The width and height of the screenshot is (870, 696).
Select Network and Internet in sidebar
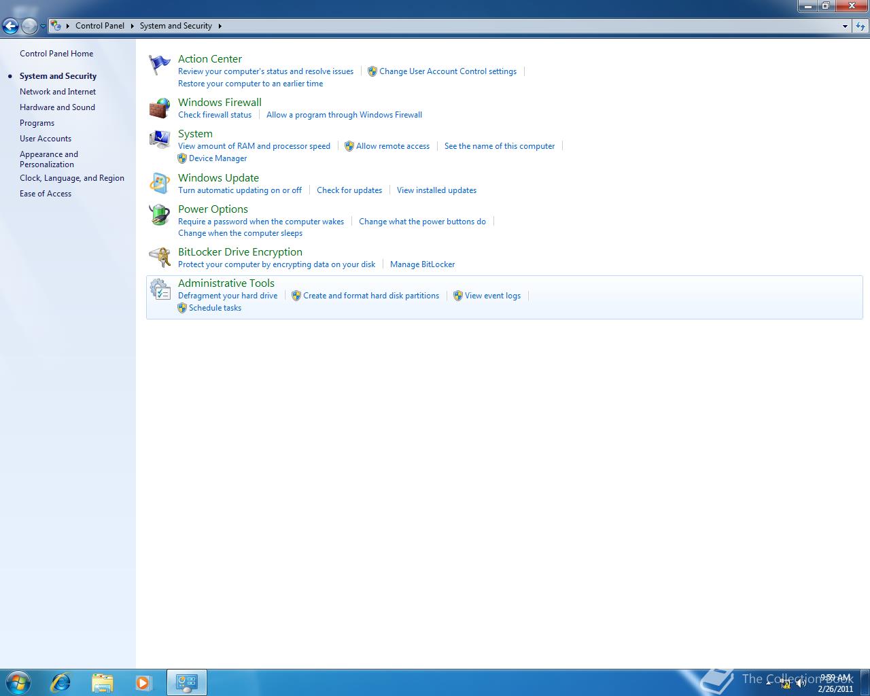(x=58, y=92)
